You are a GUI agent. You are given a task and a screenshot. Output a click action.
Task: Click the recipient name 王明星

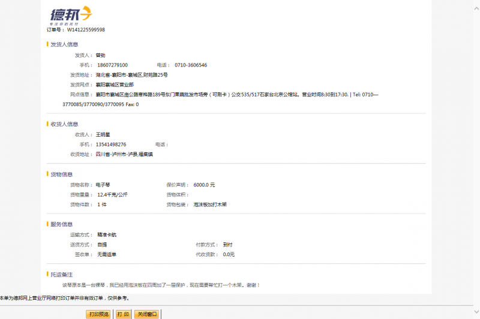[103, 135]
